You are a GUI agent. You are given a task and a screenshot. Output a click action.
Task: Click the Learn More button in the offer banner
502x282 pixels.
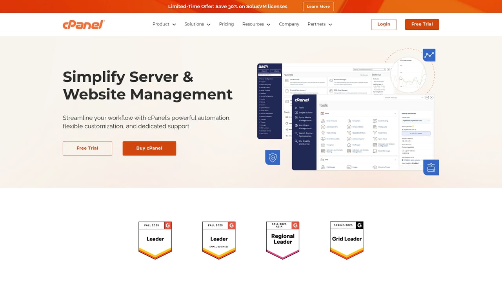click(318, 6)
